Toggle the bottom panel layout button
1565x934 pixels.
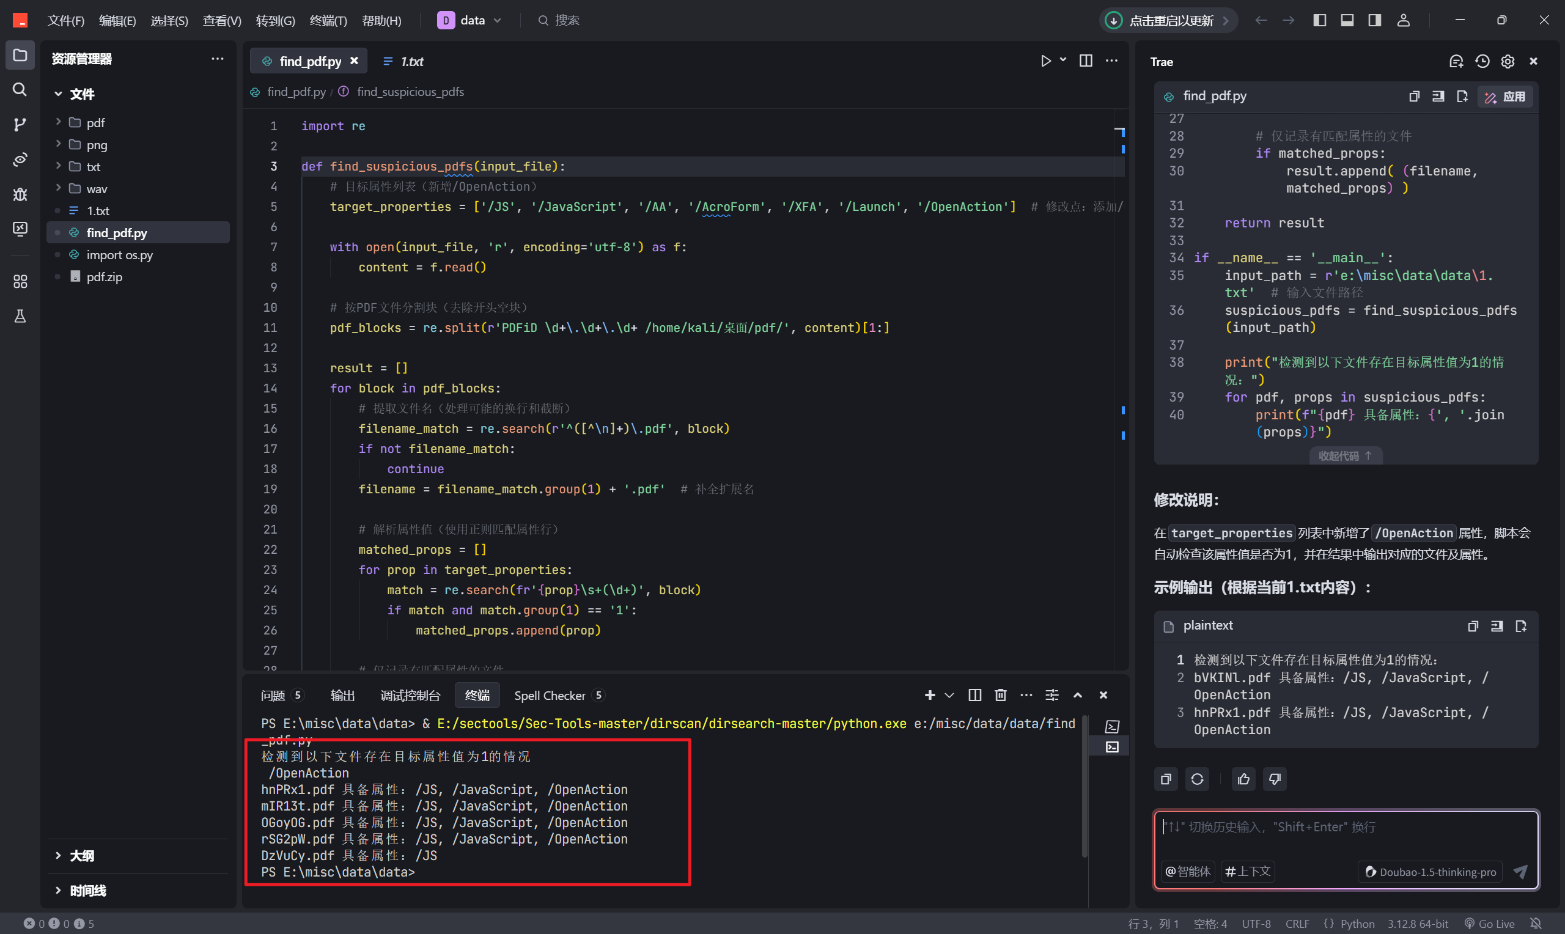(x=1347, y=20)
